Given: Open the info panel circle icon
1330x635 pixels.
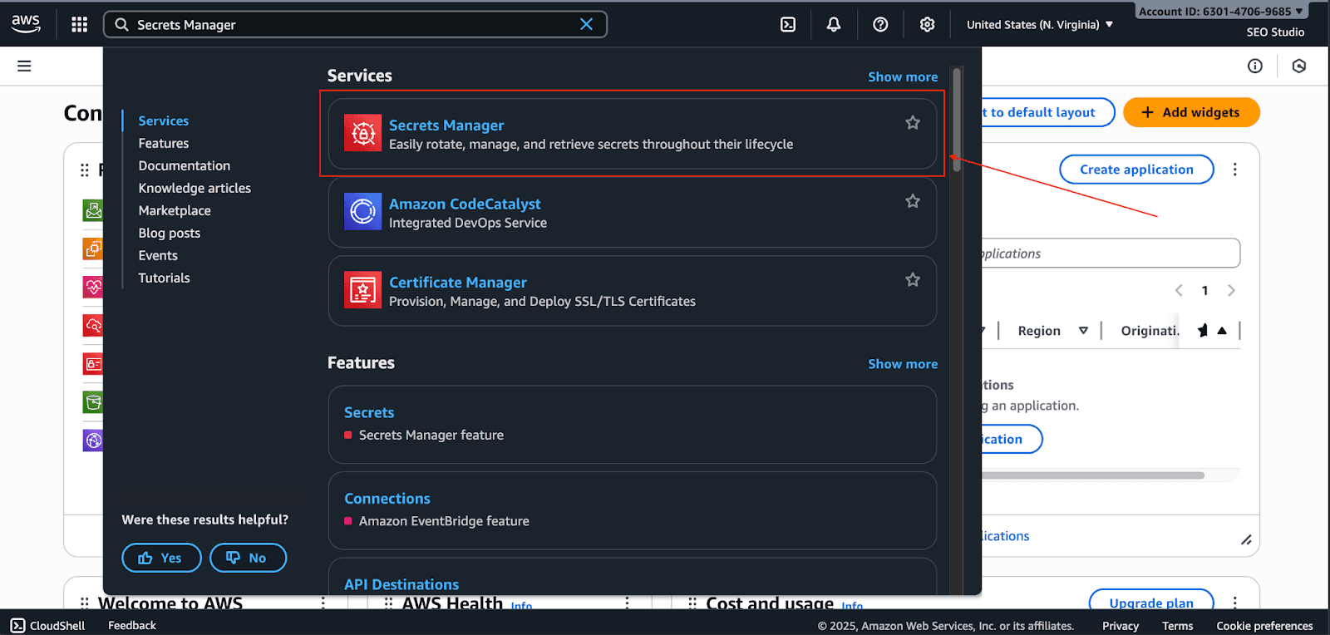Looking at the screenshot, I should point(1255,66).
